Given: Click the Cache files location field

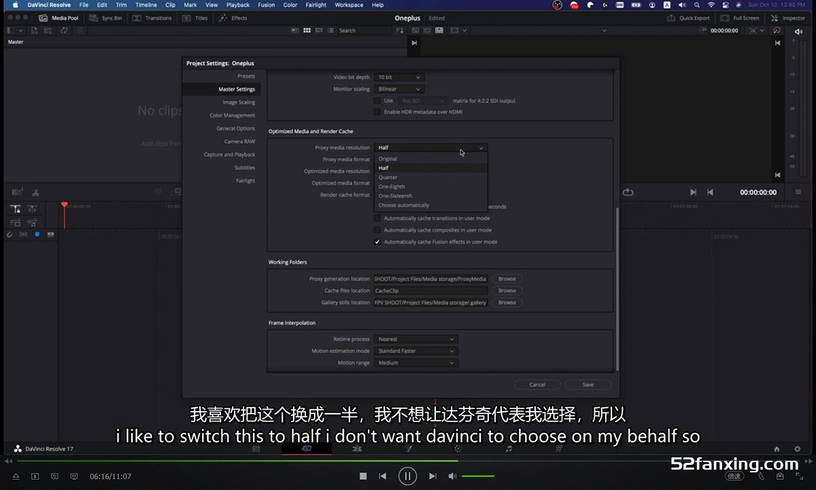Looking at the screenshot, I should (431, 291).
